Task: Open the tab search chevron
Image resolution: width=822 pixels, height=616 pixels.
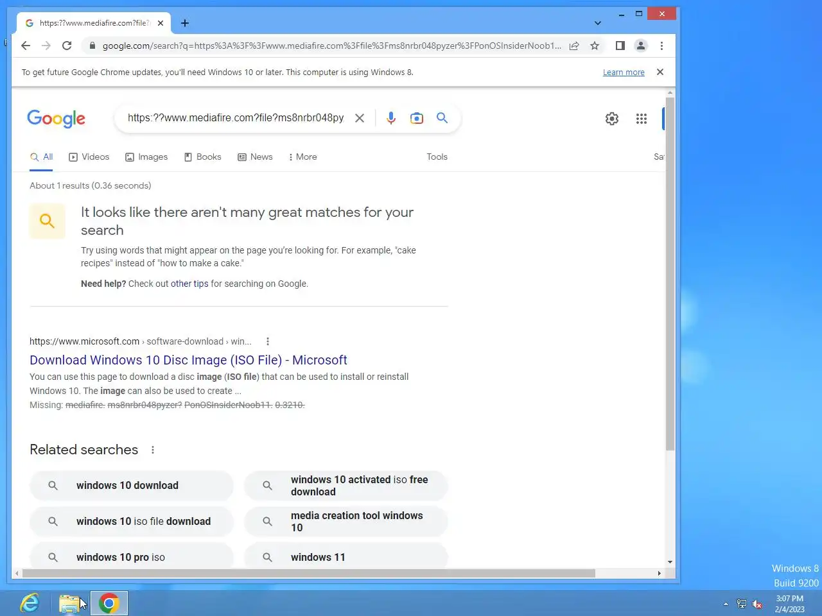Action: pos(598,23)
